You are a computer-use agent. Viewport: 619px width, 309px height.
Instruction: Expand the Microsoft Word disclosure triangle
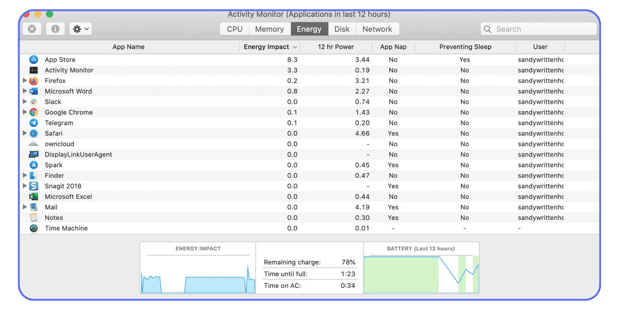click(25, 91)
